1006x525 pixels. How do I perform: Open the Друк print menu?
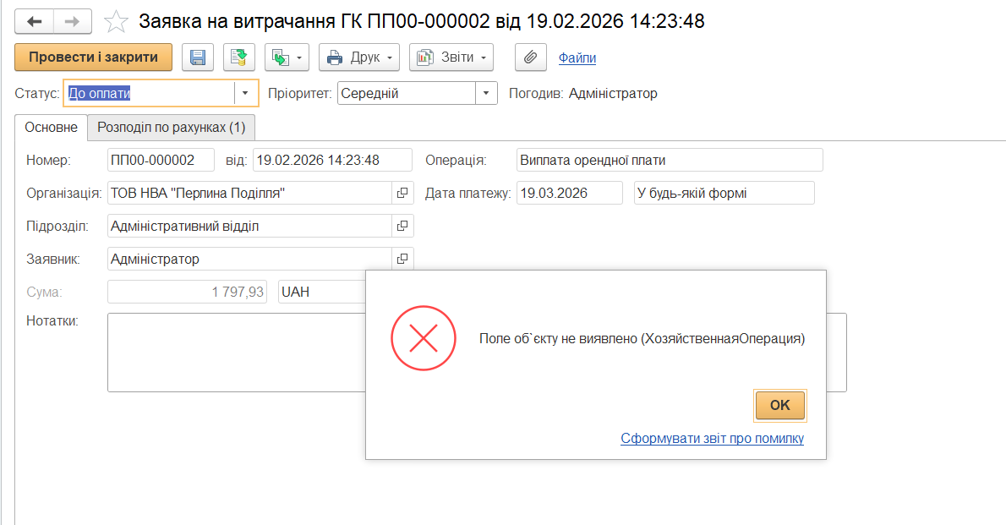click(359, 57)
